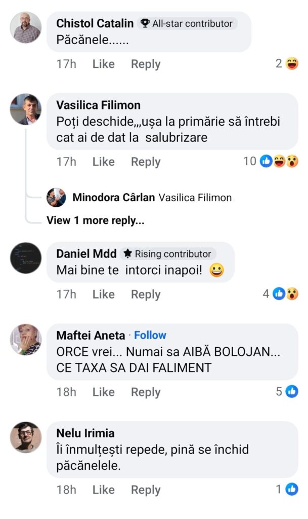Click the like reaction on Nelu Irimia's comment
Image resolution: width=308 pixels, height=519 pixels.
(292, 489)
